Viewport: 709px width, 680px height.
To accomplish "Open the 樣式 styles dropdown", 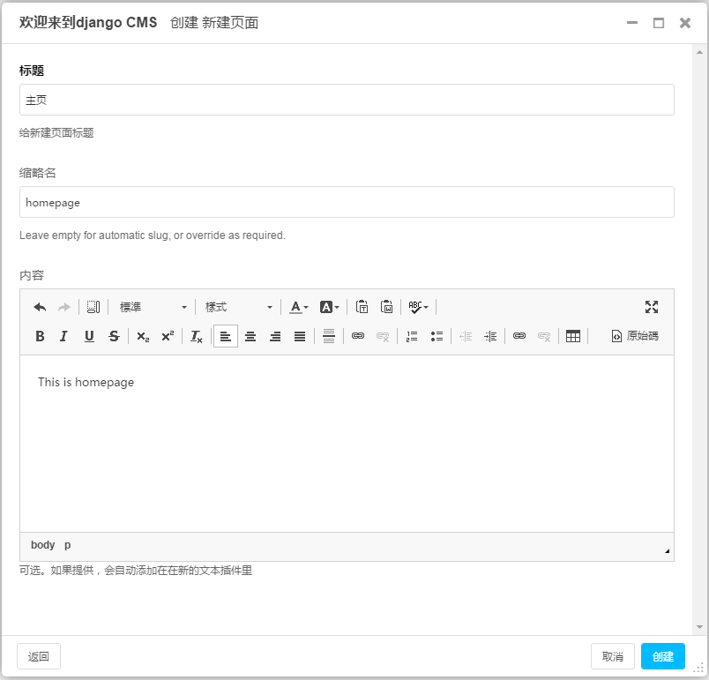I will tap(239, 307).
